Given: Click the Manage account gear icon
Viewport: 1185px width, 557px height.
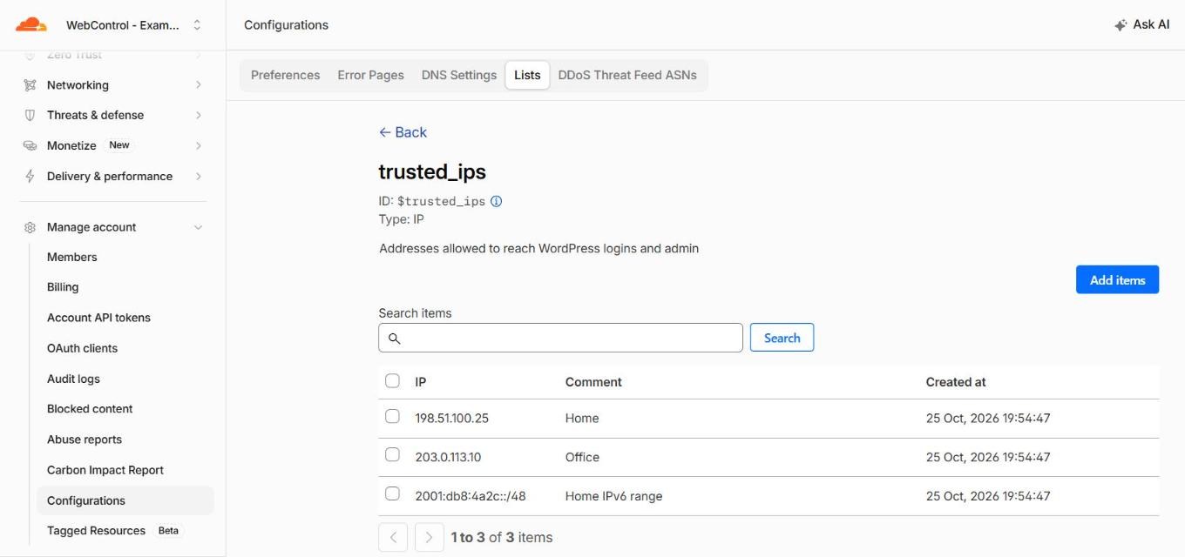Looking at the screenshot, I should click(30, 227).
